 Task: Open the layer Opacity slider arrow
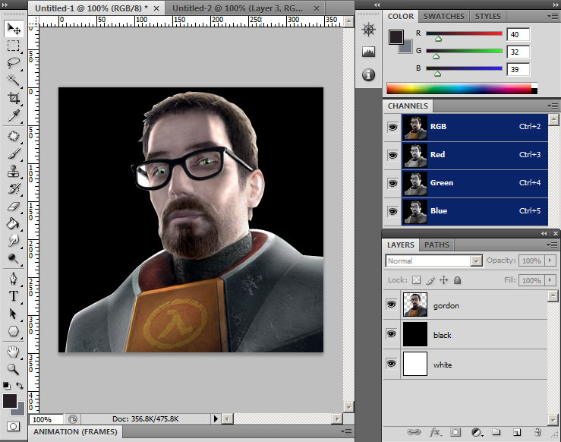(550, 260)
